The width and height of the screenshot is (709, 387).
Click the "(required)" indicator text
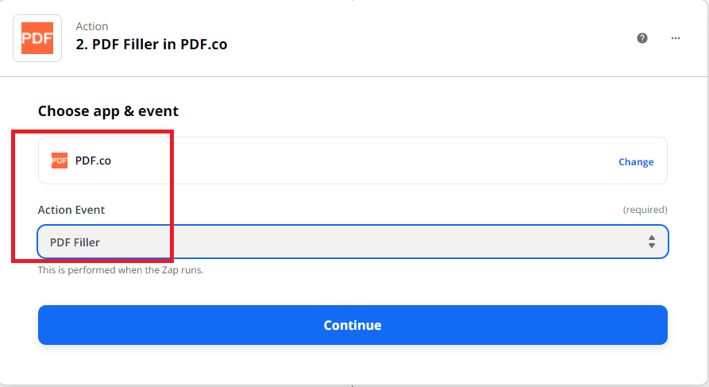[645, 210]
